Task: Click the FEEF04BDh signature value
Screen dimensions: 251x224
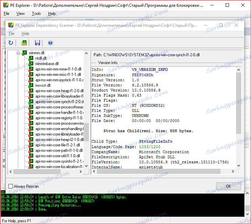Action: tap(142, 75)
